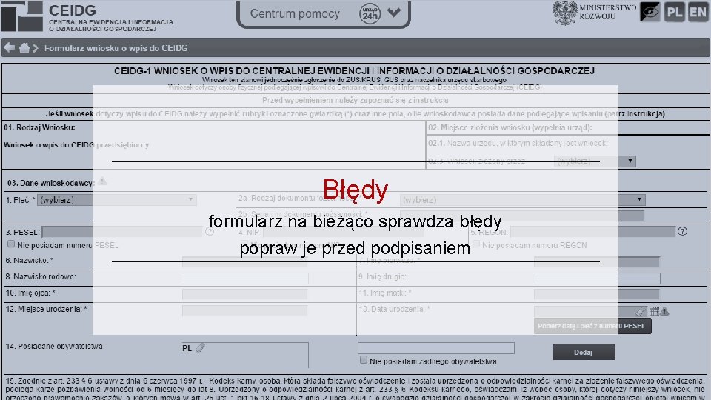This screenshot has height=400, width=711.
Task: Click label '14. Posiadane obywatelstwa'
Action: click(55, 347)
